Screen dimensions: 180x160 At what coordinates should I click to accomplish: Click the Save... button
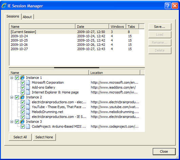click(160, 27)
